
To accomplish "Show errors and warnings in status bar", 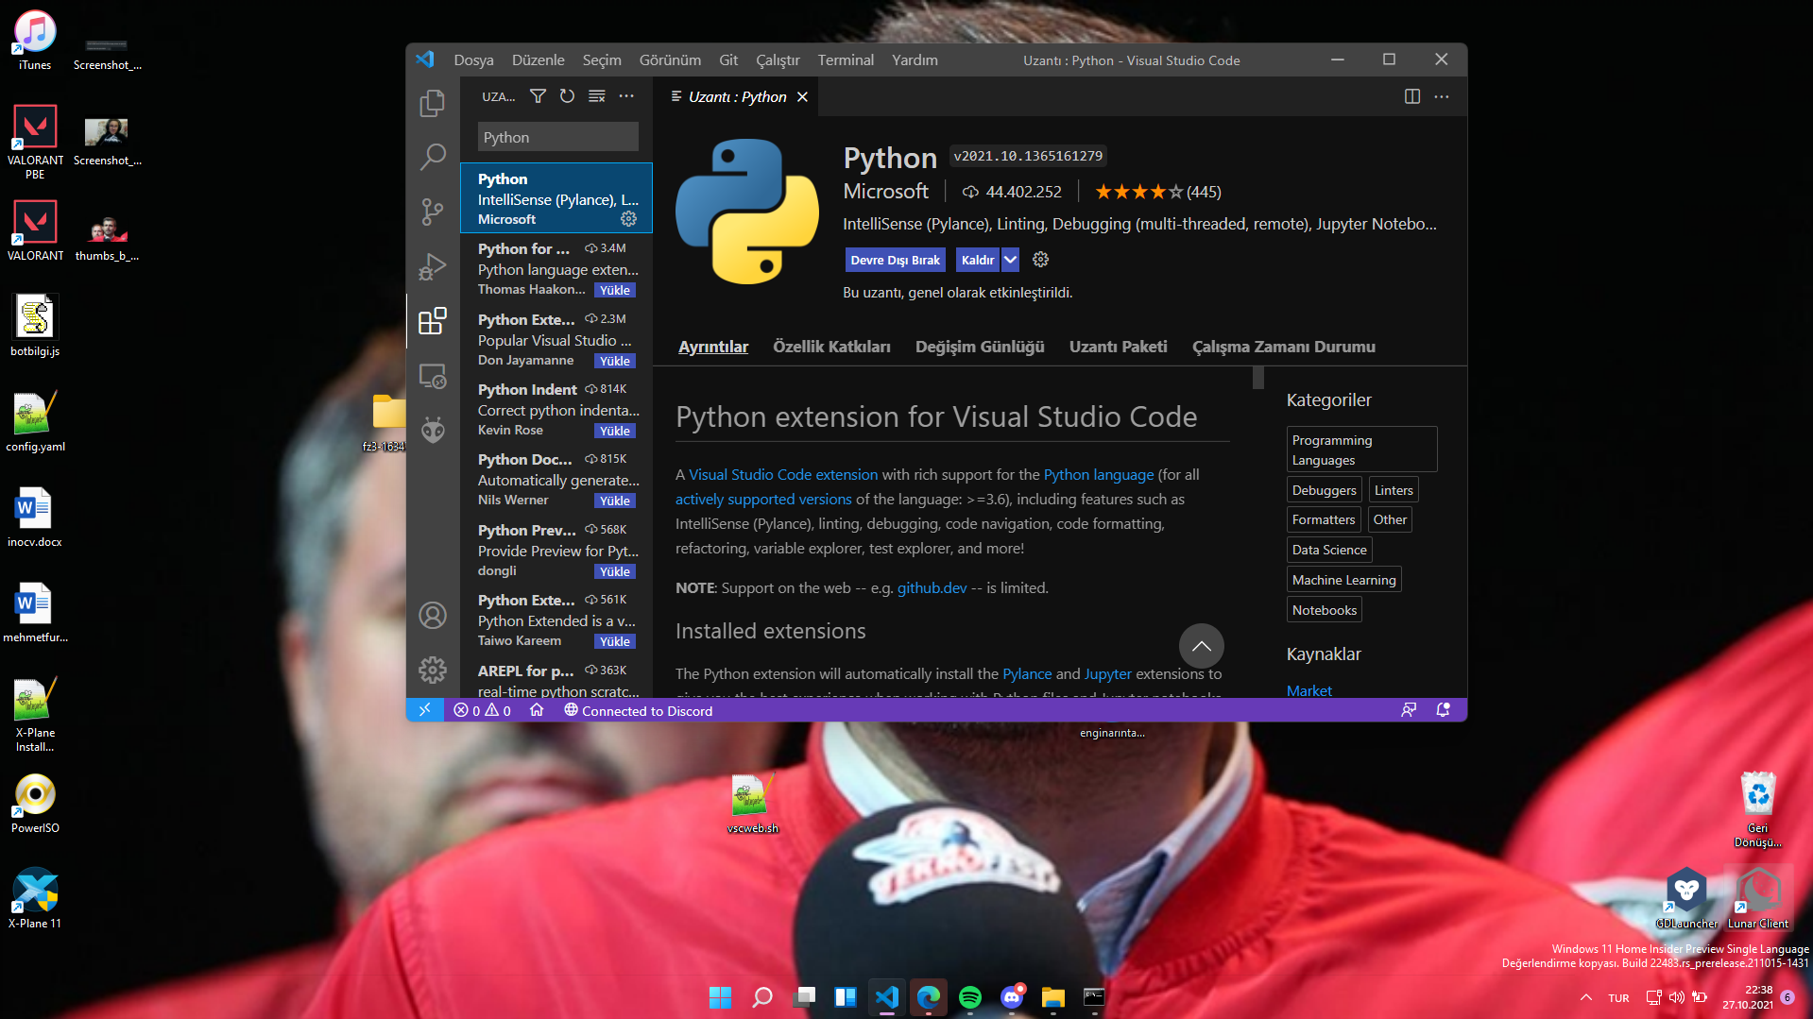I will [x=482, y=710].
